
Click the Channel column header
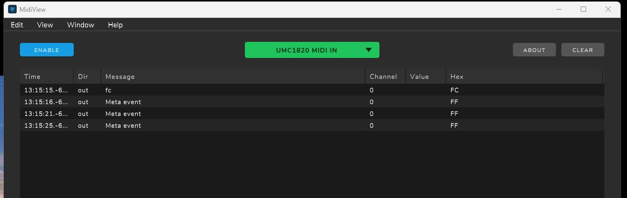(385, 77)
